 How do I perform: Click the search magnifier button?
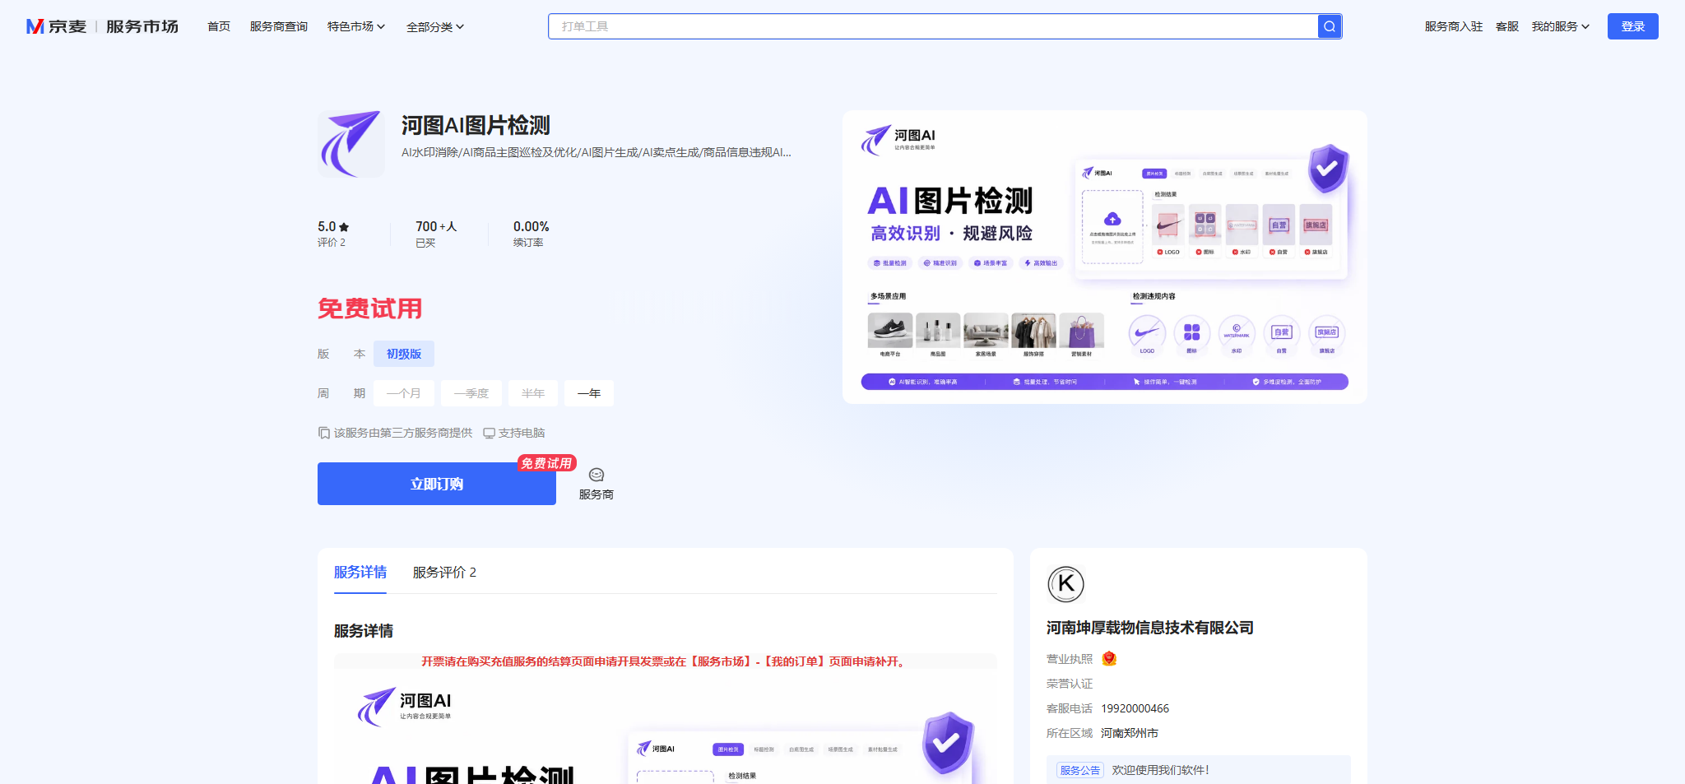coord(1330,26)
